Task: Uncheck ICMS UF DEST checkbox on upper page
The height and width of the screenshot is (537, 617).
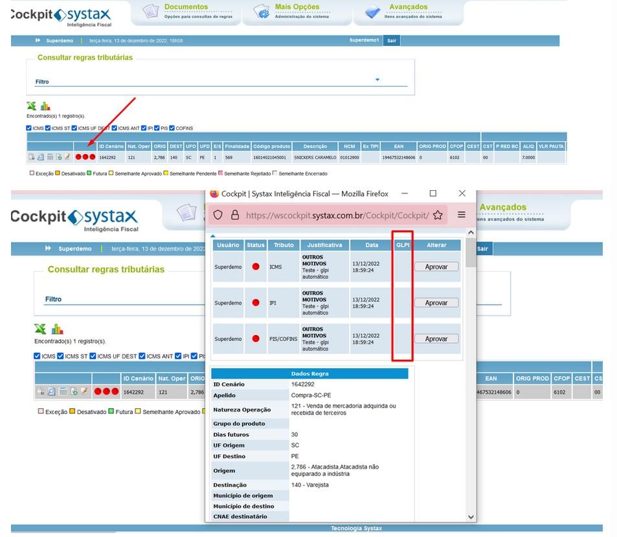Action: pyautogui.click(x=74, y=128)
